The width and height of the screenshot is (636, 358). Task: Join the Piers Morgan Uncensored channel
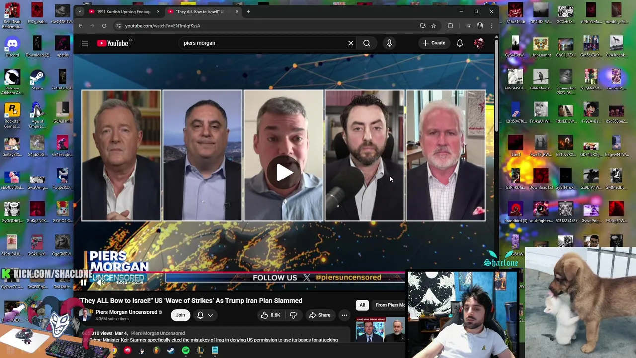(x=180, y=315)
